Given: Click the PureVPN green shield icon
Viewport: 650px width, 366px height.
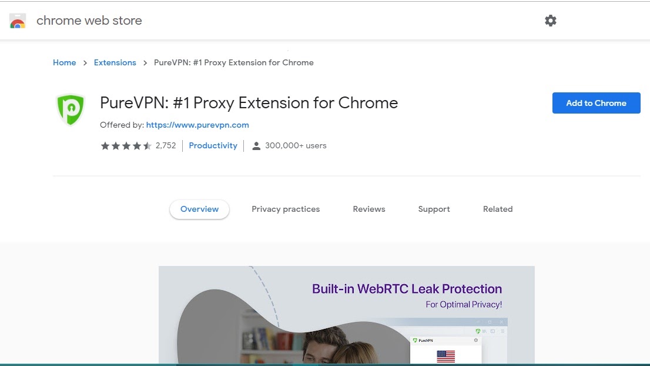Looking at the screenshot, I should (x=71, y=109).
